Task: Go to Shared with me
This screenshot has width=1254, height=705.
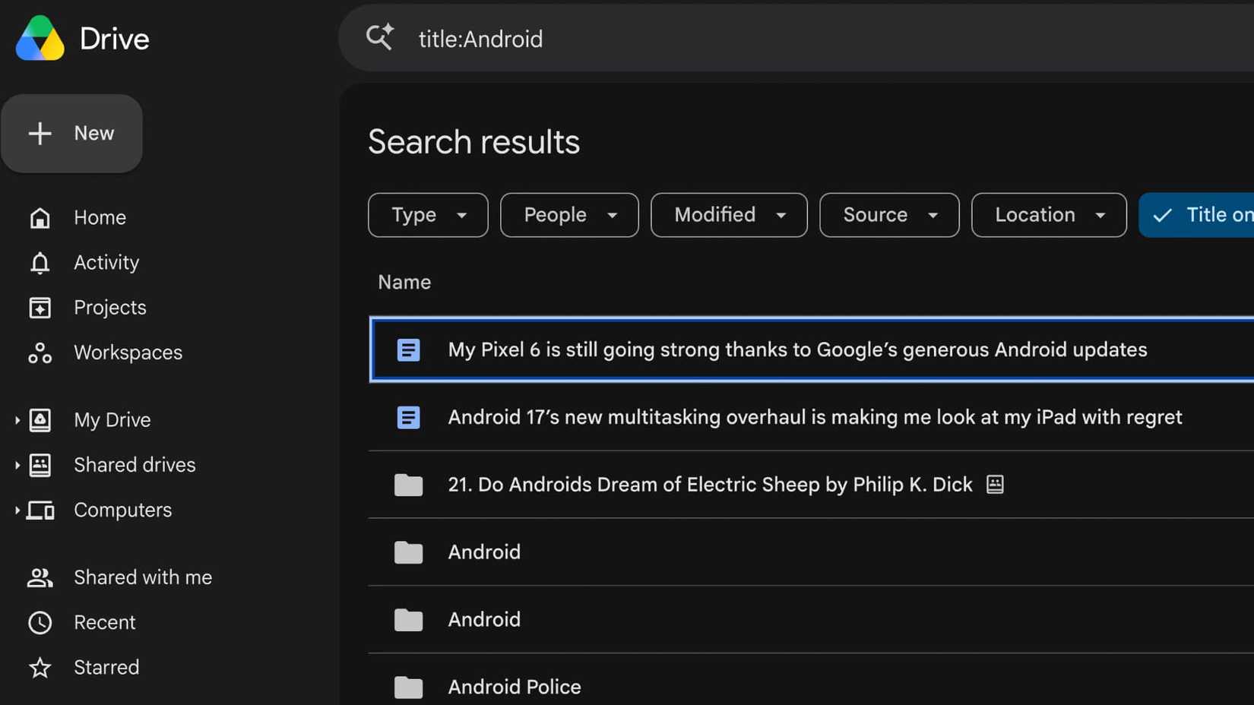Action: tap(143, 577)
